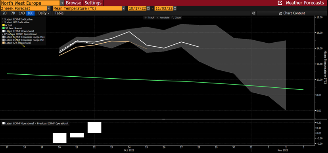The image size is (328, 153).
Task: Toggle Latest GFS Indicative legend series
Action: coord(16,22)
